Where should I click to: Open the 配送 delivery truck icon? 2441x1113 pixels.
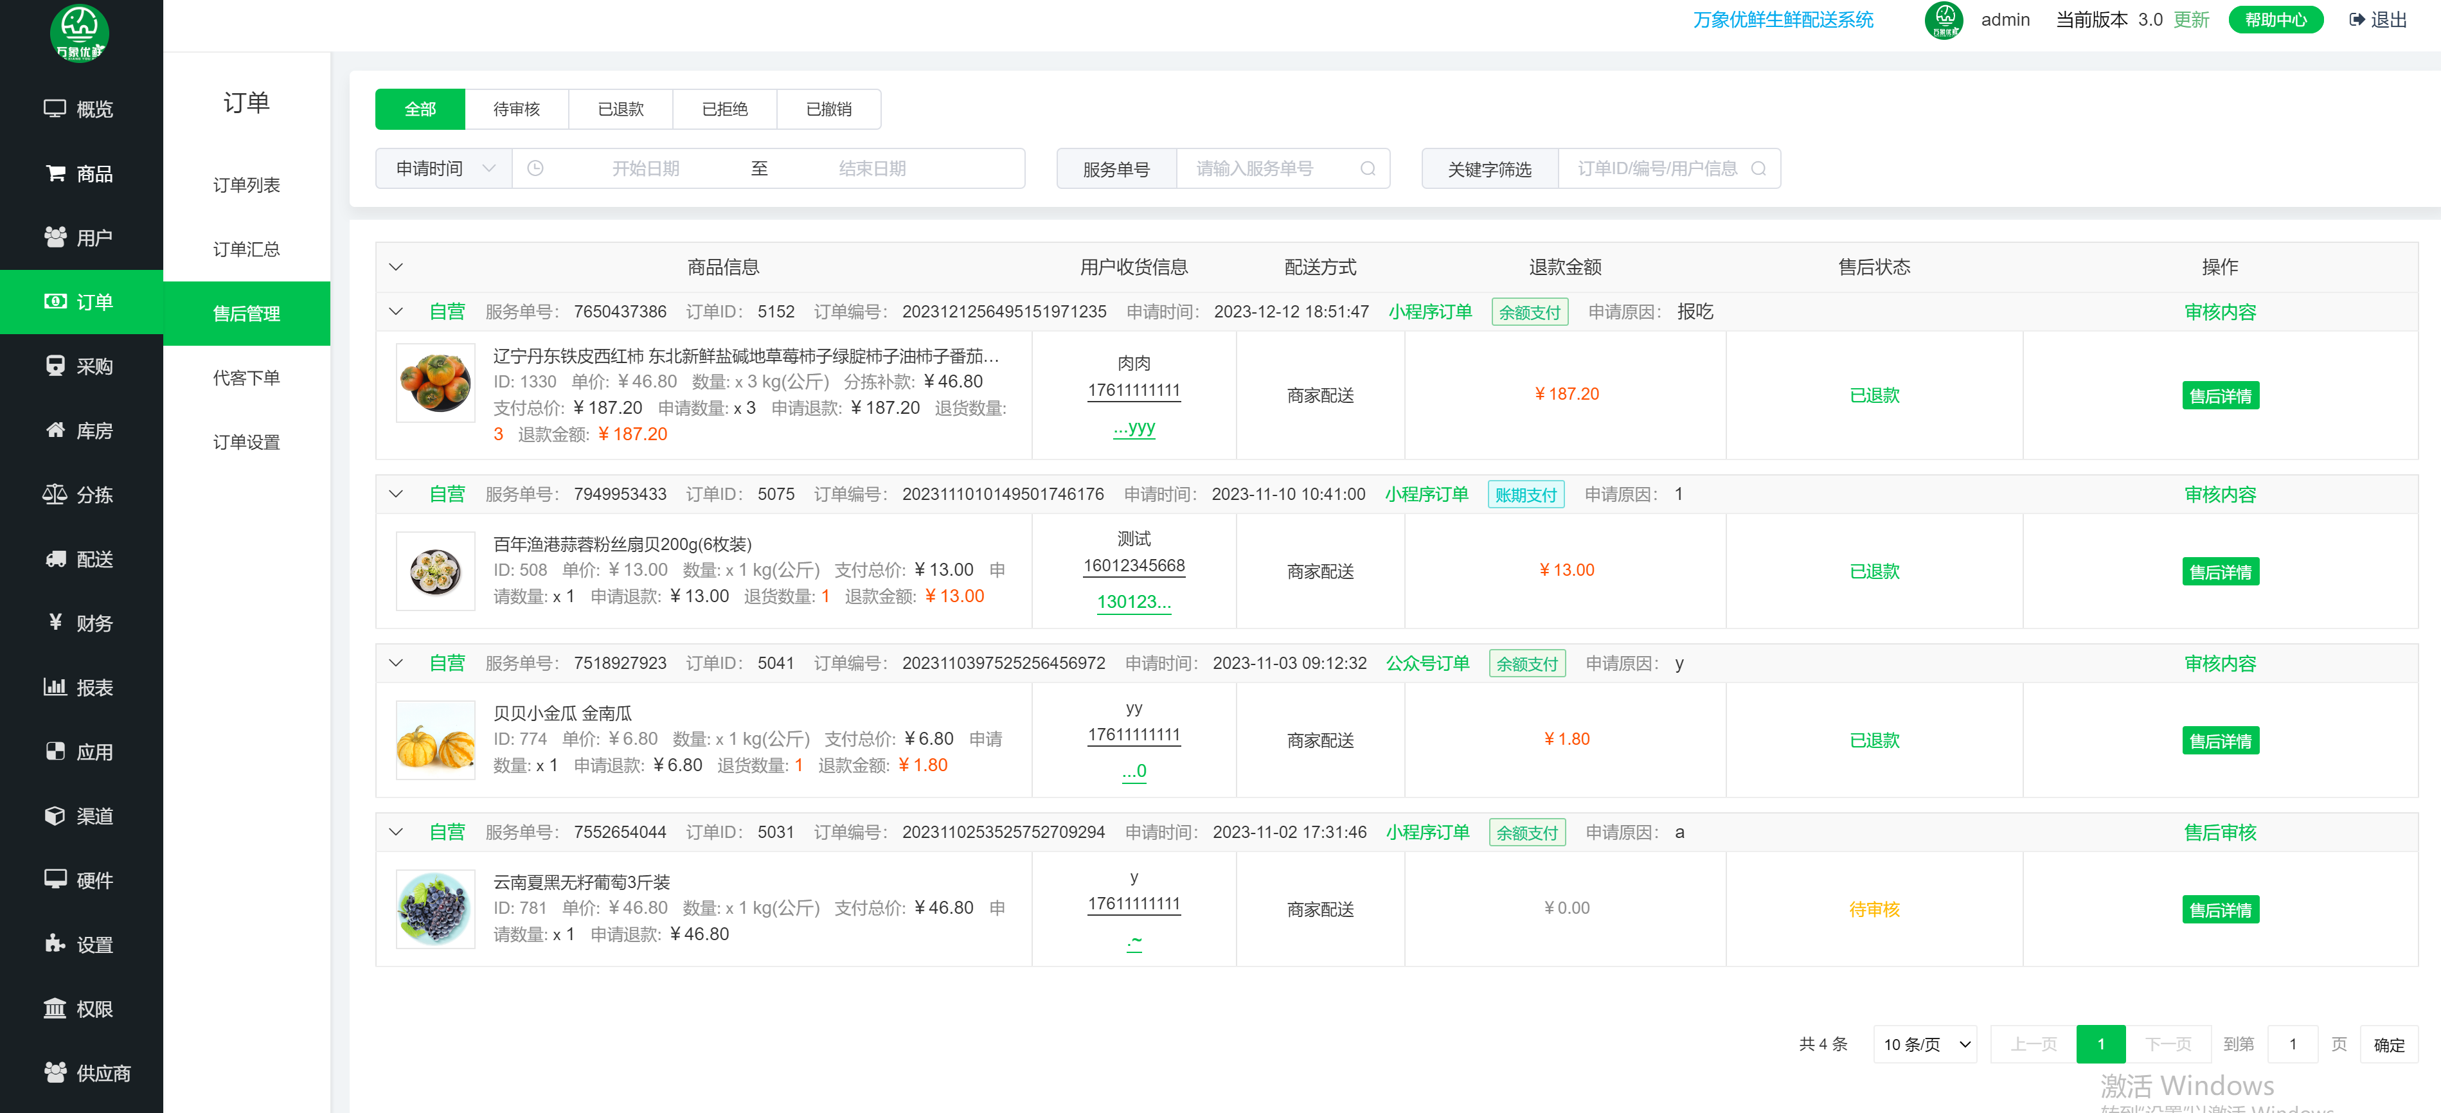(x=55, y=559)
